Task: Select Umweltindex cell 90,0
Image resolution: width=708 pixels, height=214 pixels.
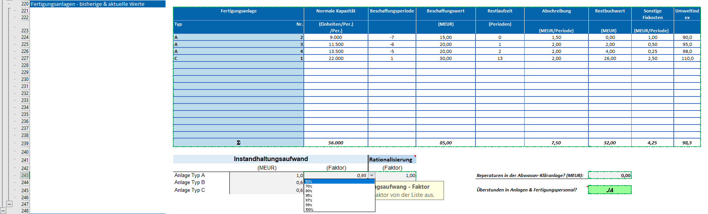Action: [687, 37]
